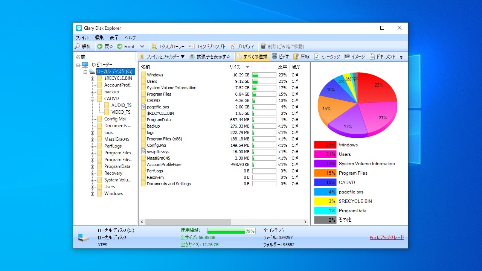Viewport: 482px width, 271px height.
Task: Click the purple System Volume Information swatch
Action: pyautogui.click(x=325, y=164)
